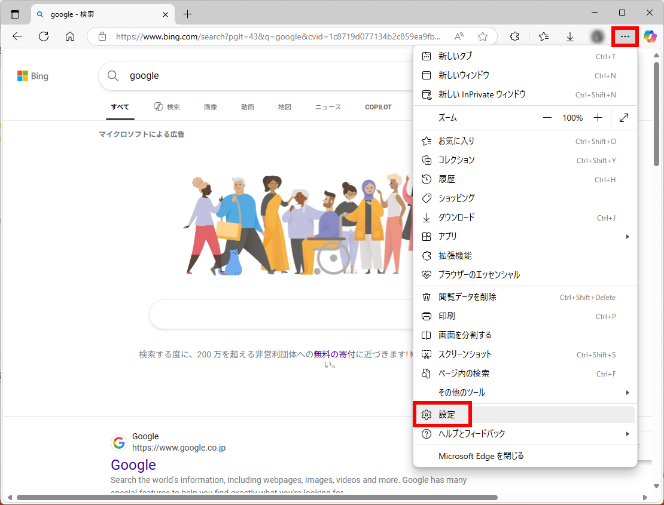This screenshot has height=505, width=664.
Task: Reload the current page
Action: pyautogui.click(x=44, y=36)
